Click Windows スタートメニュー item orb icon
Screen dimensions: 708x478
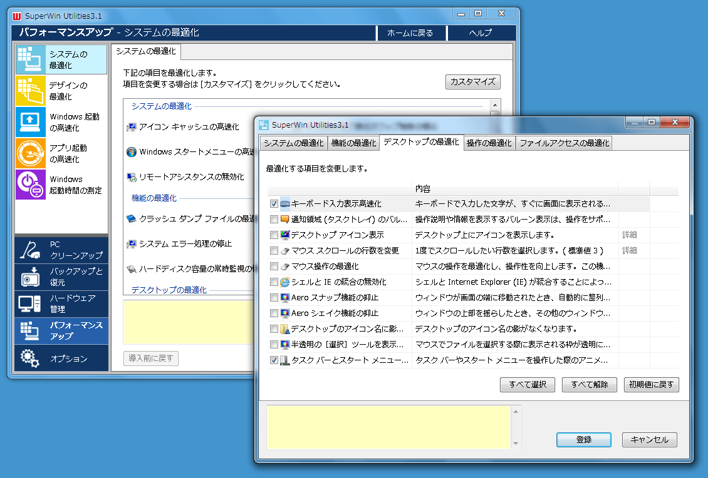[x=132, y=152]
